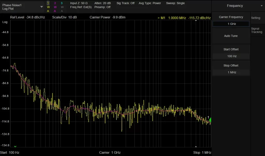The width and height of the screenshot is (265, 156).
Task: Toggle the Preamp: Off setting
Action: 102,7
